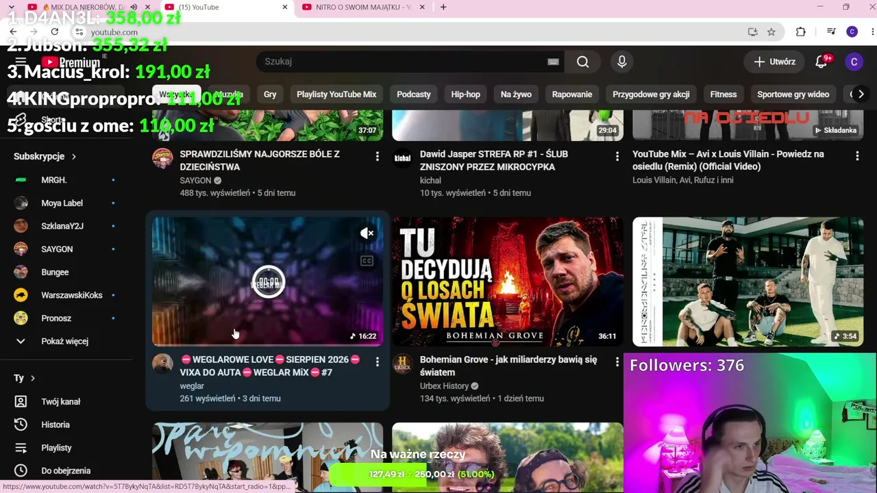Open the Ty section arrow
Screen dimensions: 877x493
point(32,378)
